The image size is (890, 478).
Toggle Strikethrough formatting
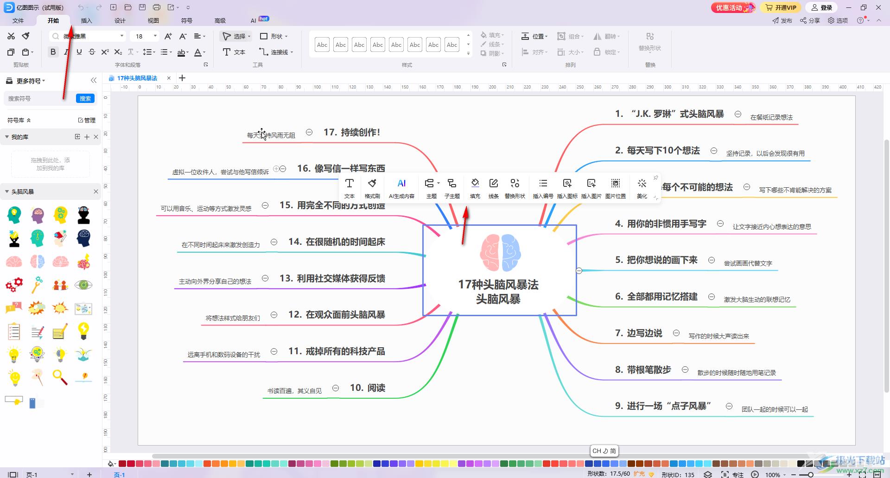coord(92,52)
